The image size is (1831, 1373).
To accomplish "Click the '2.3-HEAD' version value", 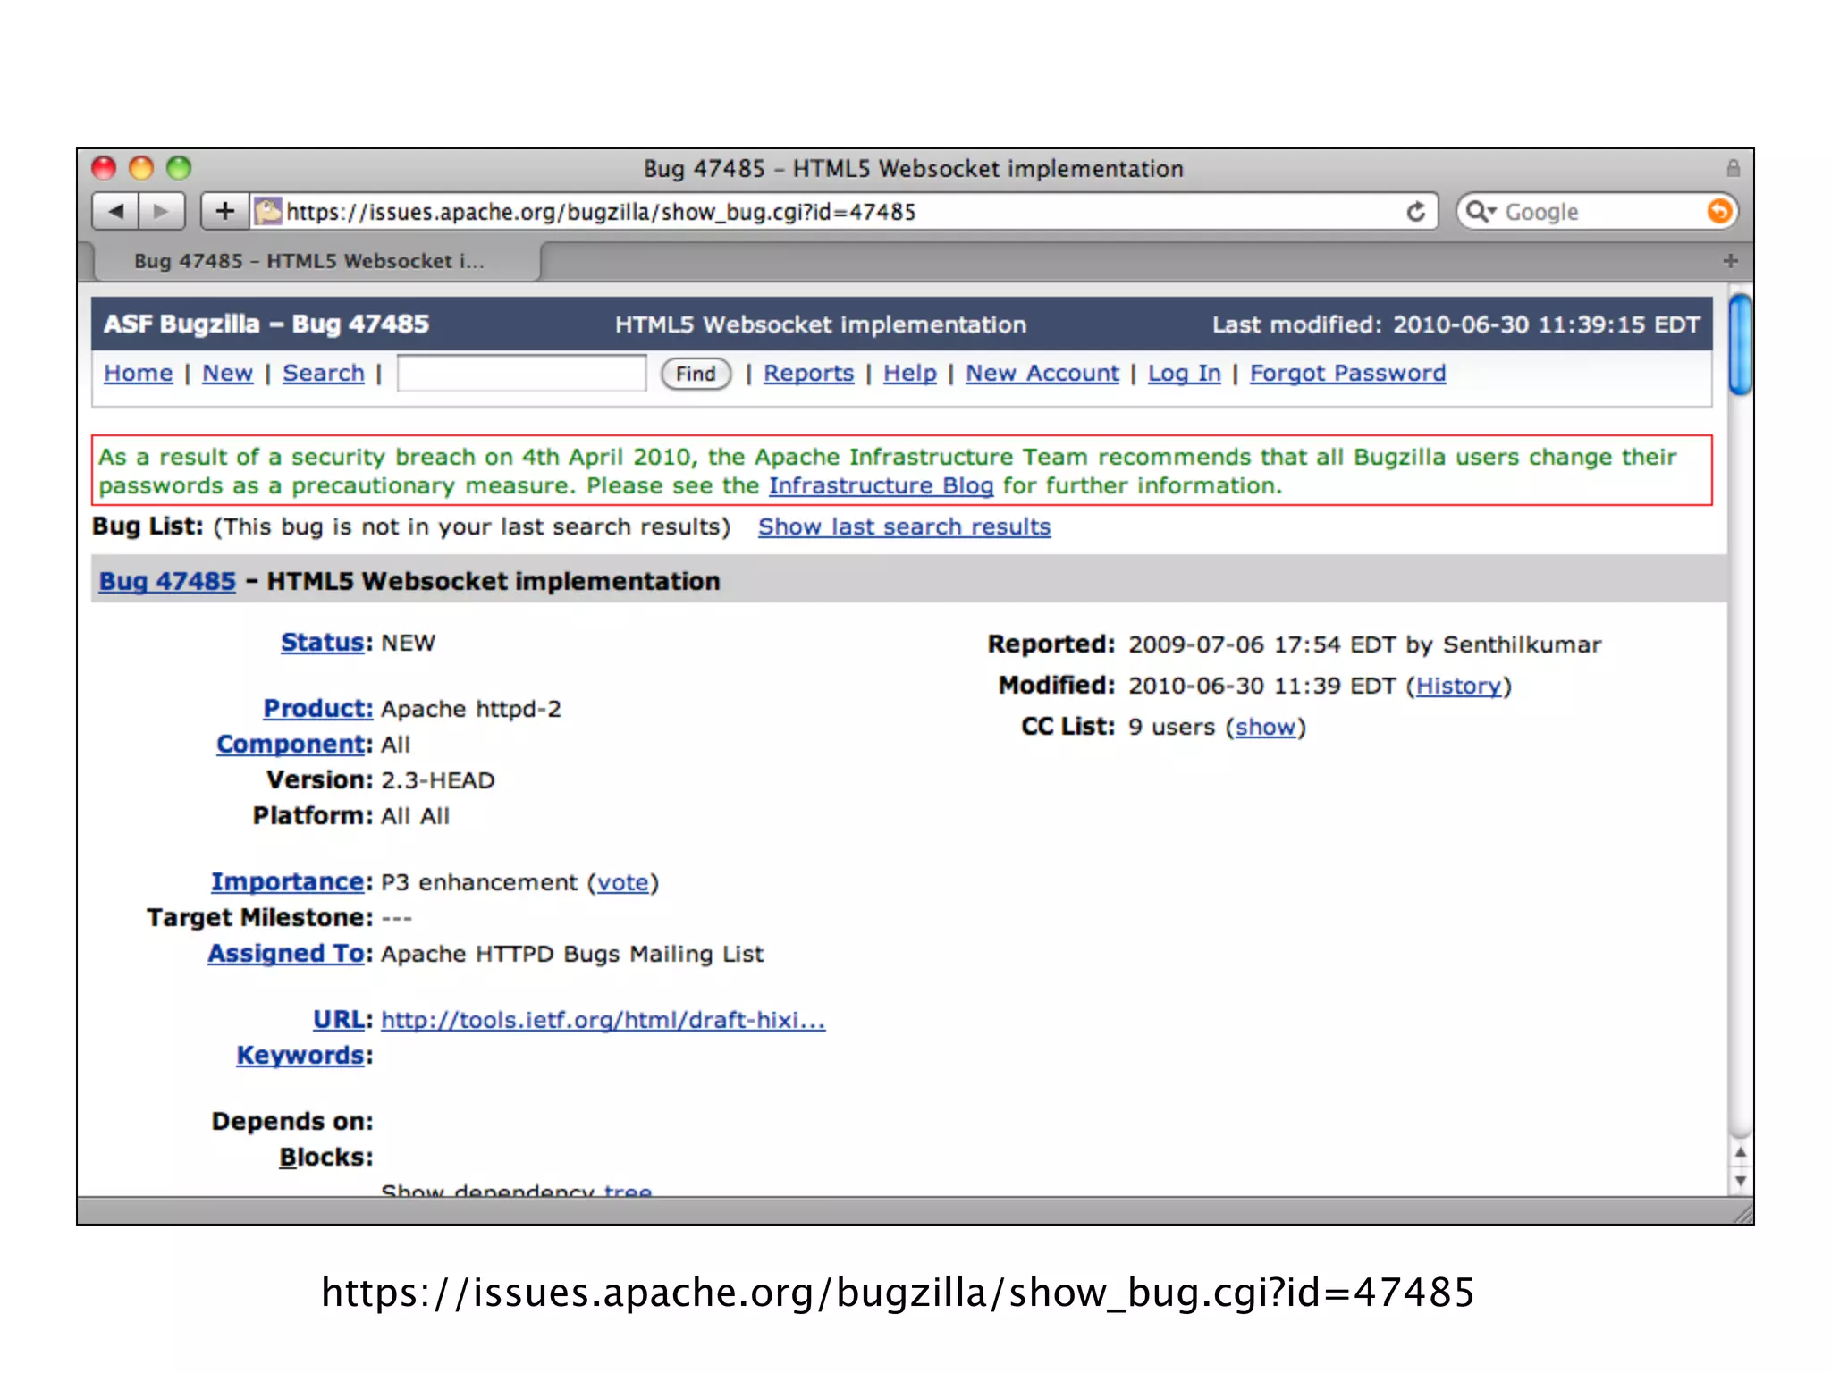I will 437,780.
